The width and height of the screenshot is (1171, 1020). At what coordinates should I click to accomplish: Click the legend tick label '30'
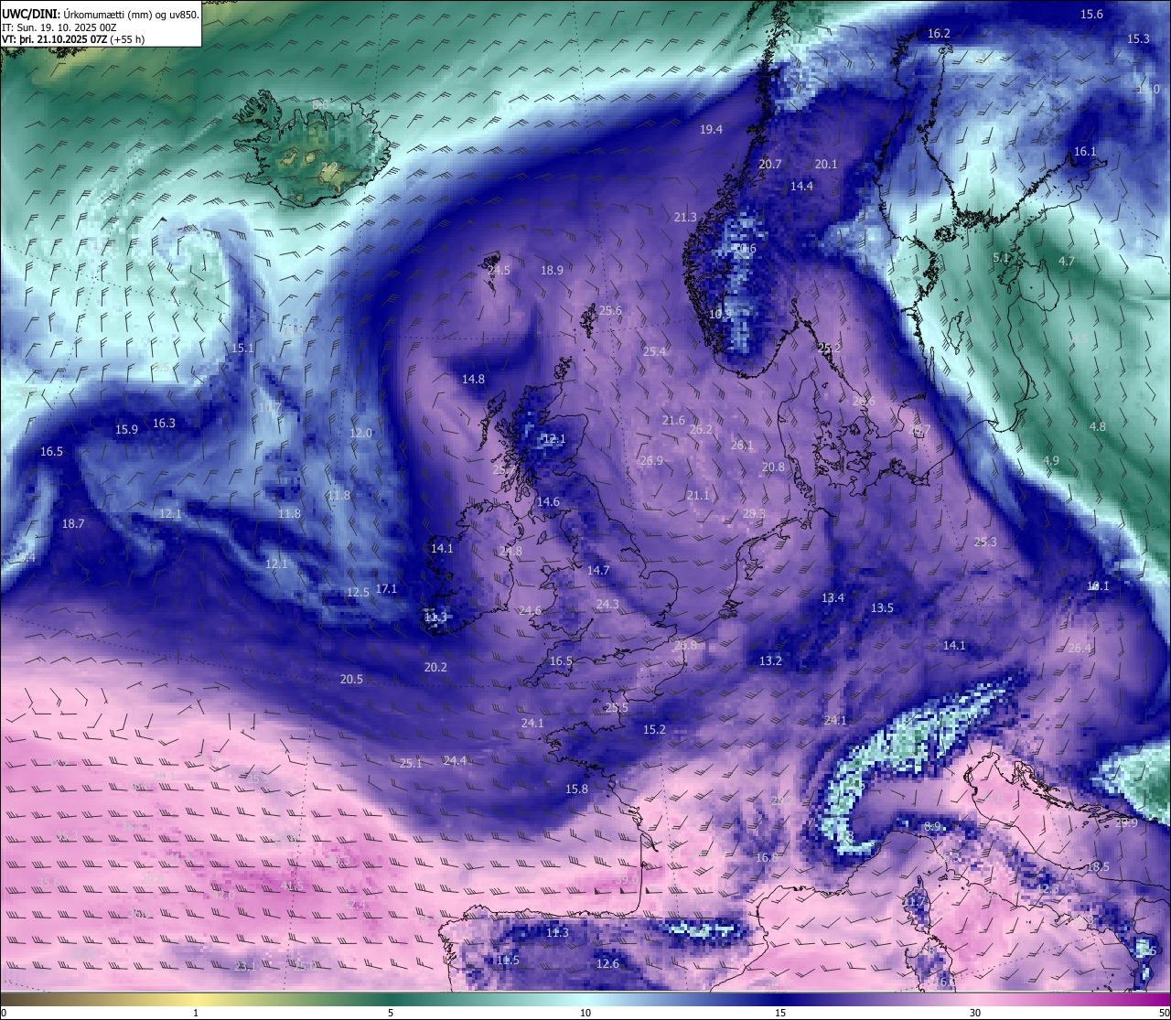point(975,1013)
